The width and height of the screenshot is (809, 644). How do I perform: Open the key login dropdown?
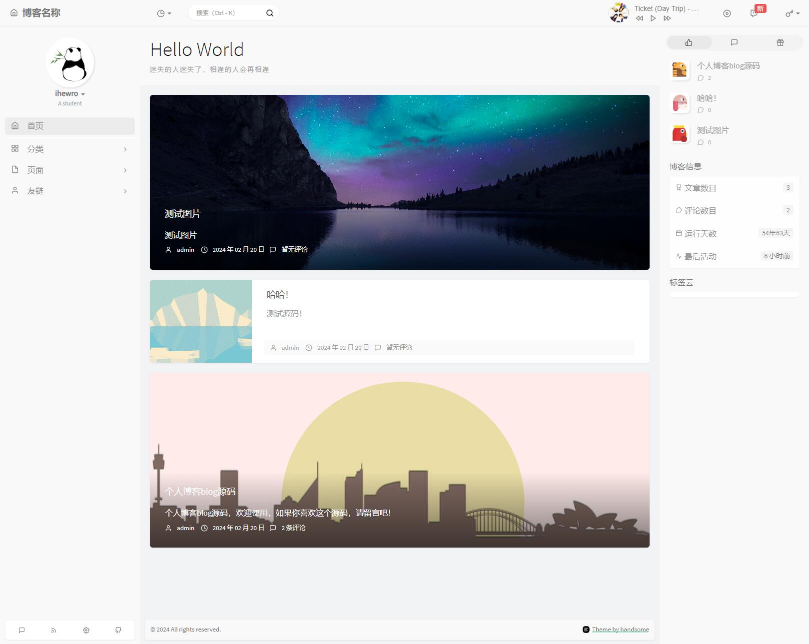[792, 13]
